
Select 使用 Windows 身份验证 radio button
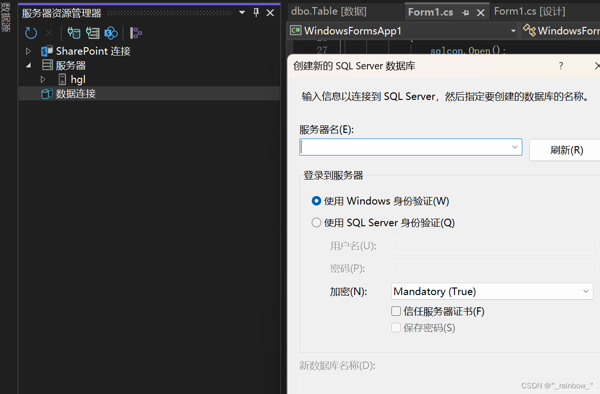click(316, 201)
